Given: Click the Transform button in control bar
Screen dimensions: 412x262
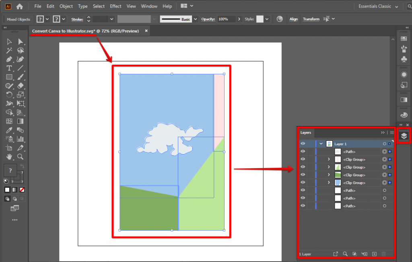Looking at the screenshot, I should point(311,19).
